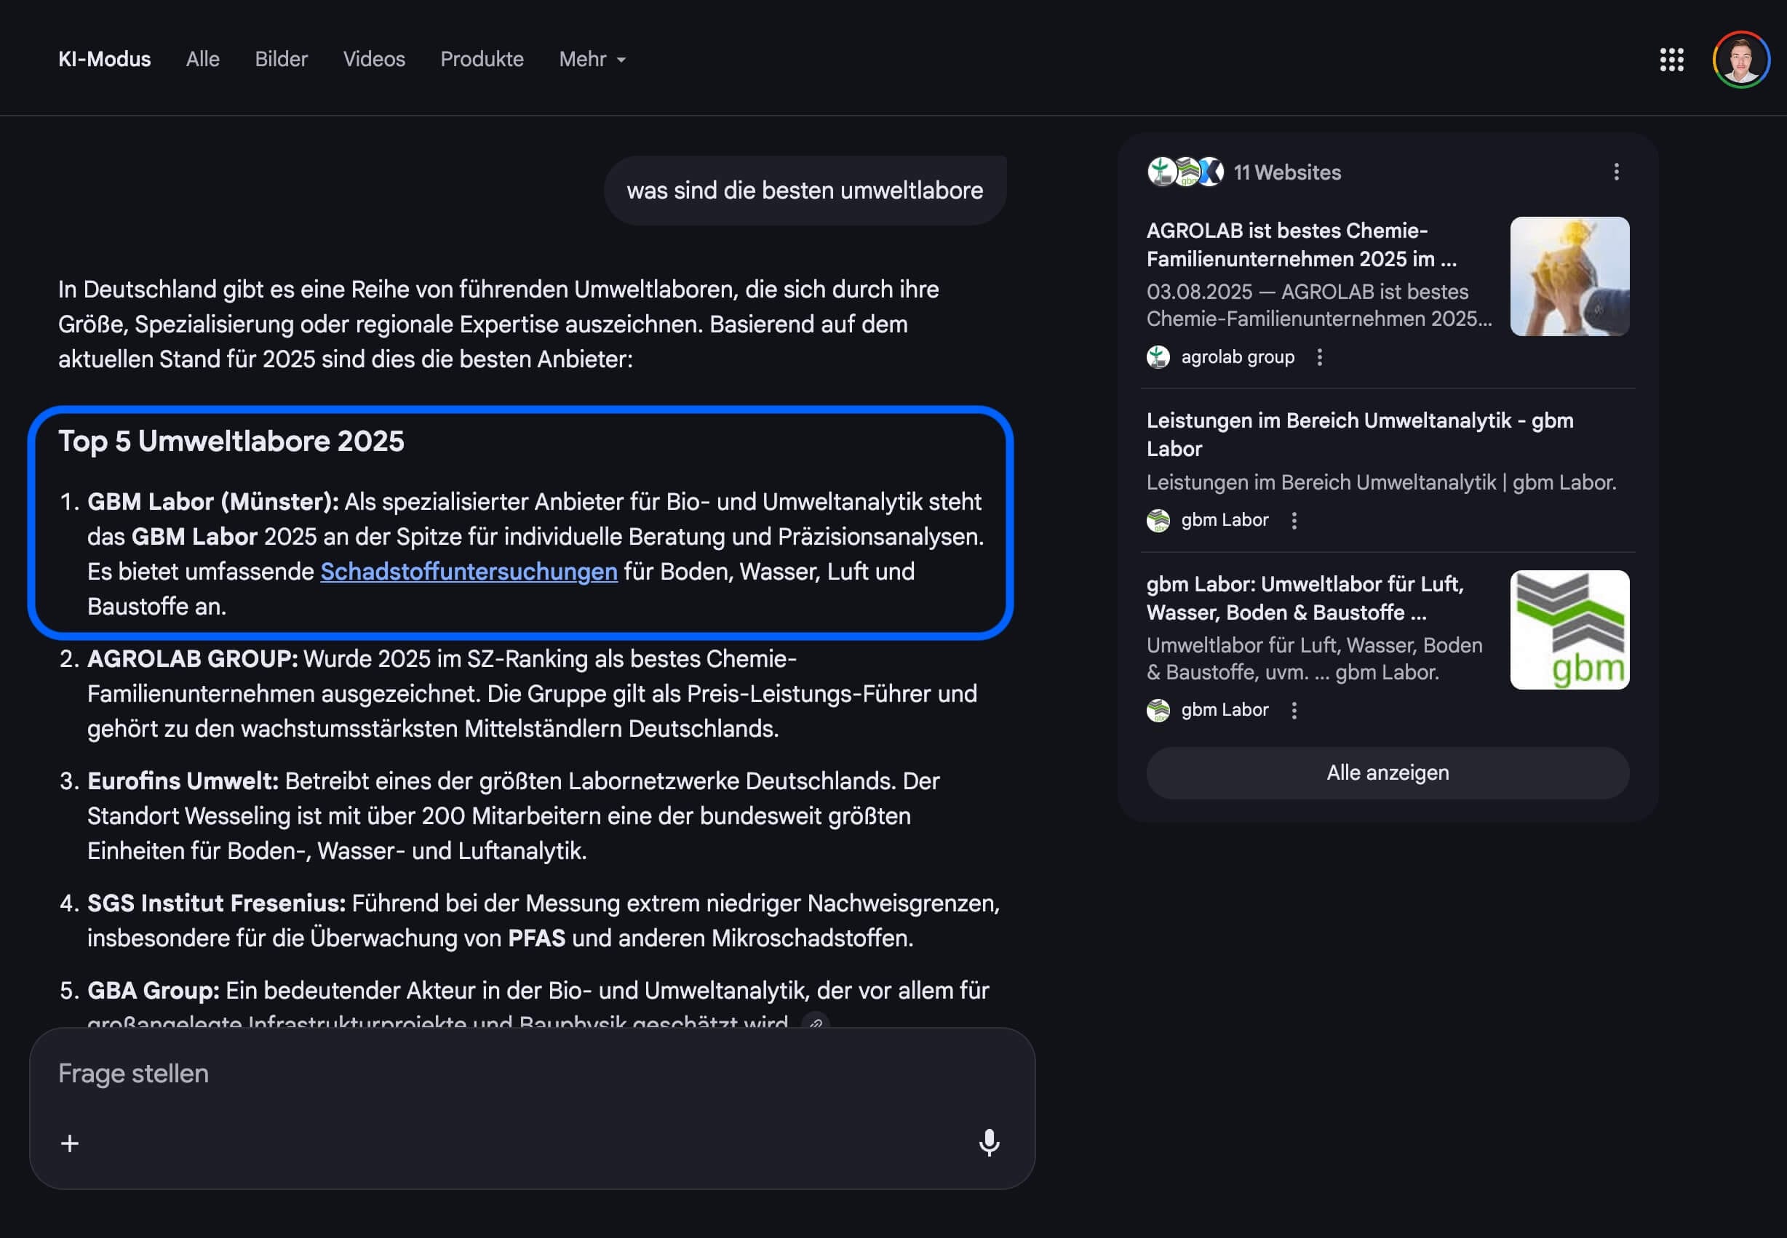Viewport: 1787px width, 1238px height.
Task: Click the Alle anzeigen button
Action: click(x=1386, y=772)
